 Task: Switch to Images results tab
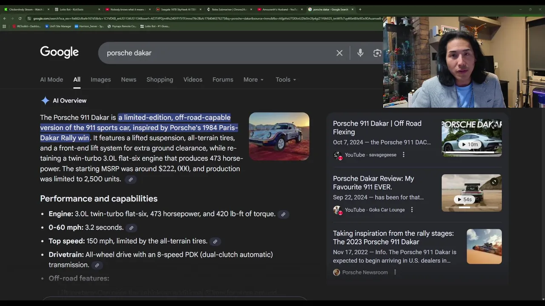[100, 79]
